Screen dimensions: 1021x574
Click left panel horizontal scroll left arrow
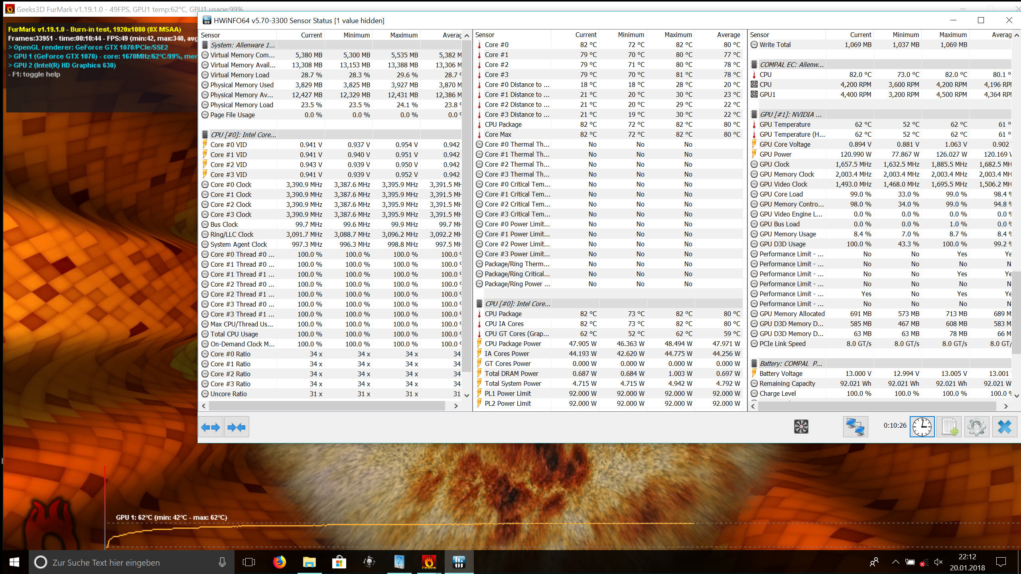click(204, 406)
